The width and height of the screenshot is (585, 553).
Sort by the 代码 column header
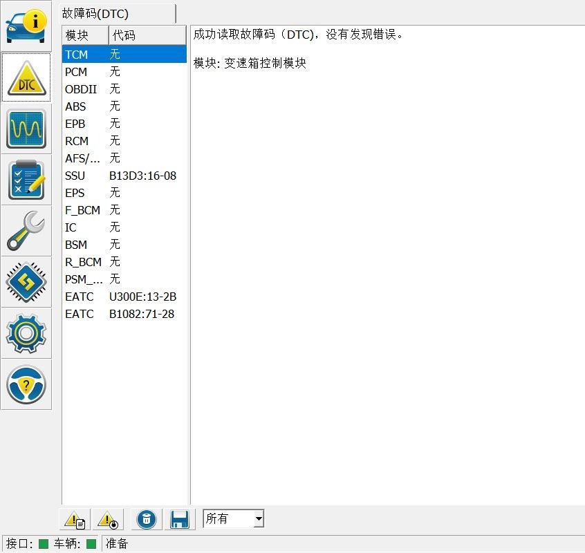[147, 35]
